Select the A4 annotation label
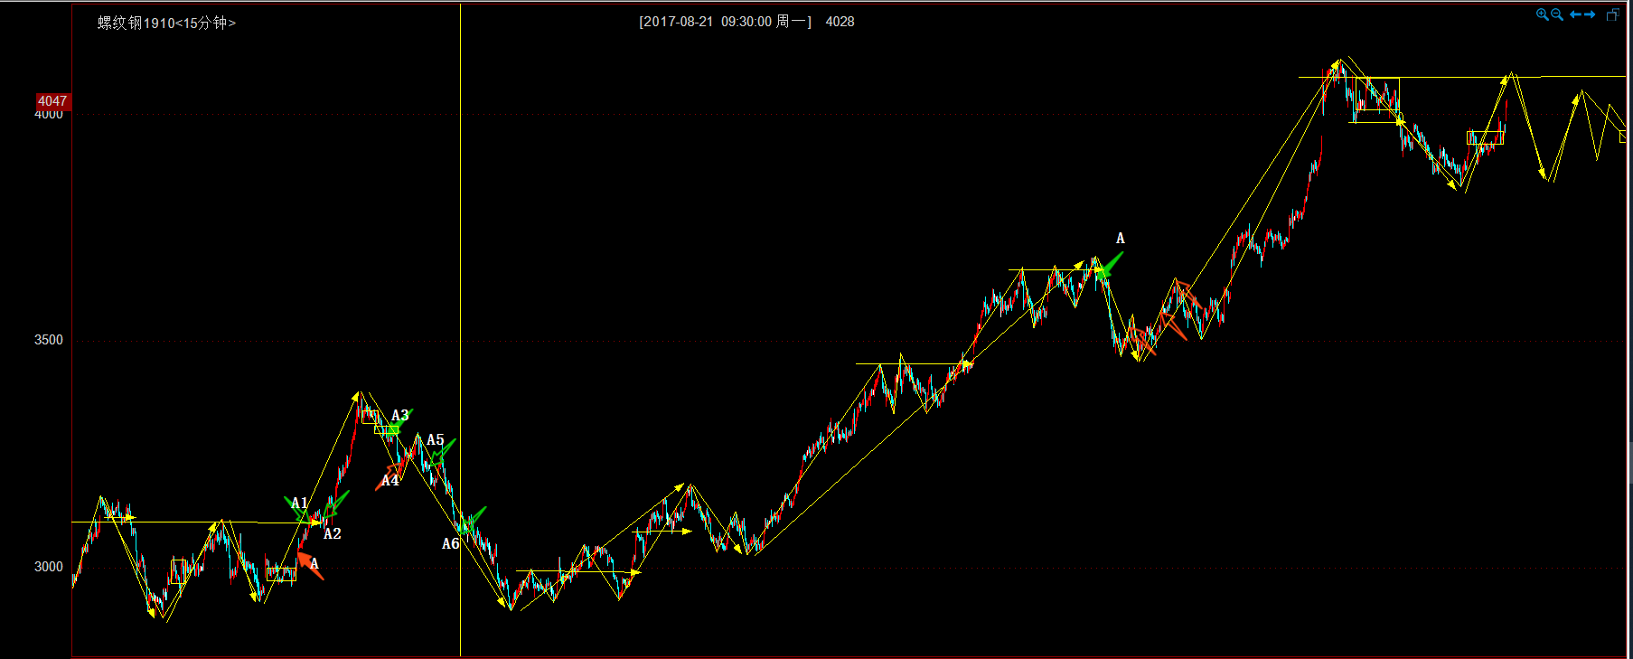The image size is (1633, 659). coord(389,481)
